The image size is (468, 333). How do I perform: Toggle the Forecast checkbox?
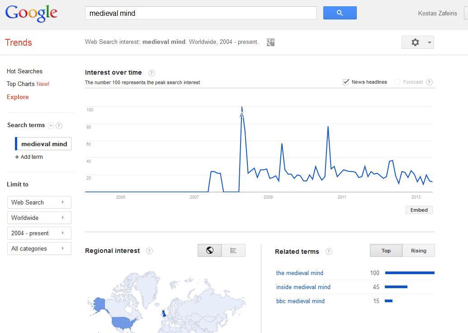397,82
